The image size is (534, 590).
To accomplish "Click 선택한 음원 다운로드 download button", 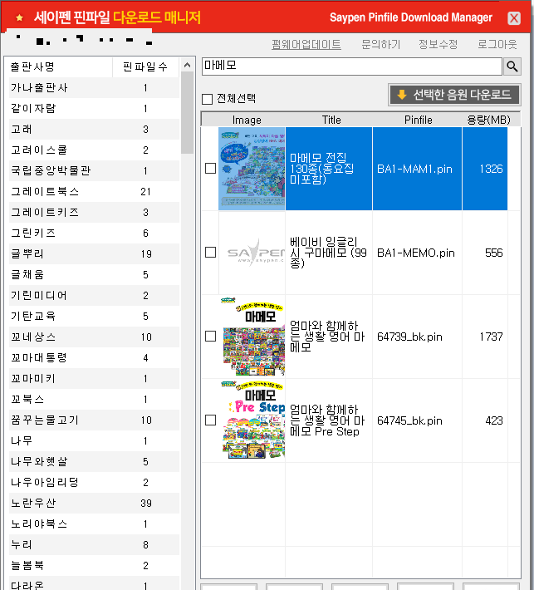I will (454, 95).
